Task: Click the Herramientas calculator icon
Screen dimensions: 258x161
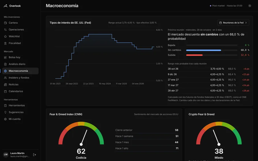Action: [5, 105]
